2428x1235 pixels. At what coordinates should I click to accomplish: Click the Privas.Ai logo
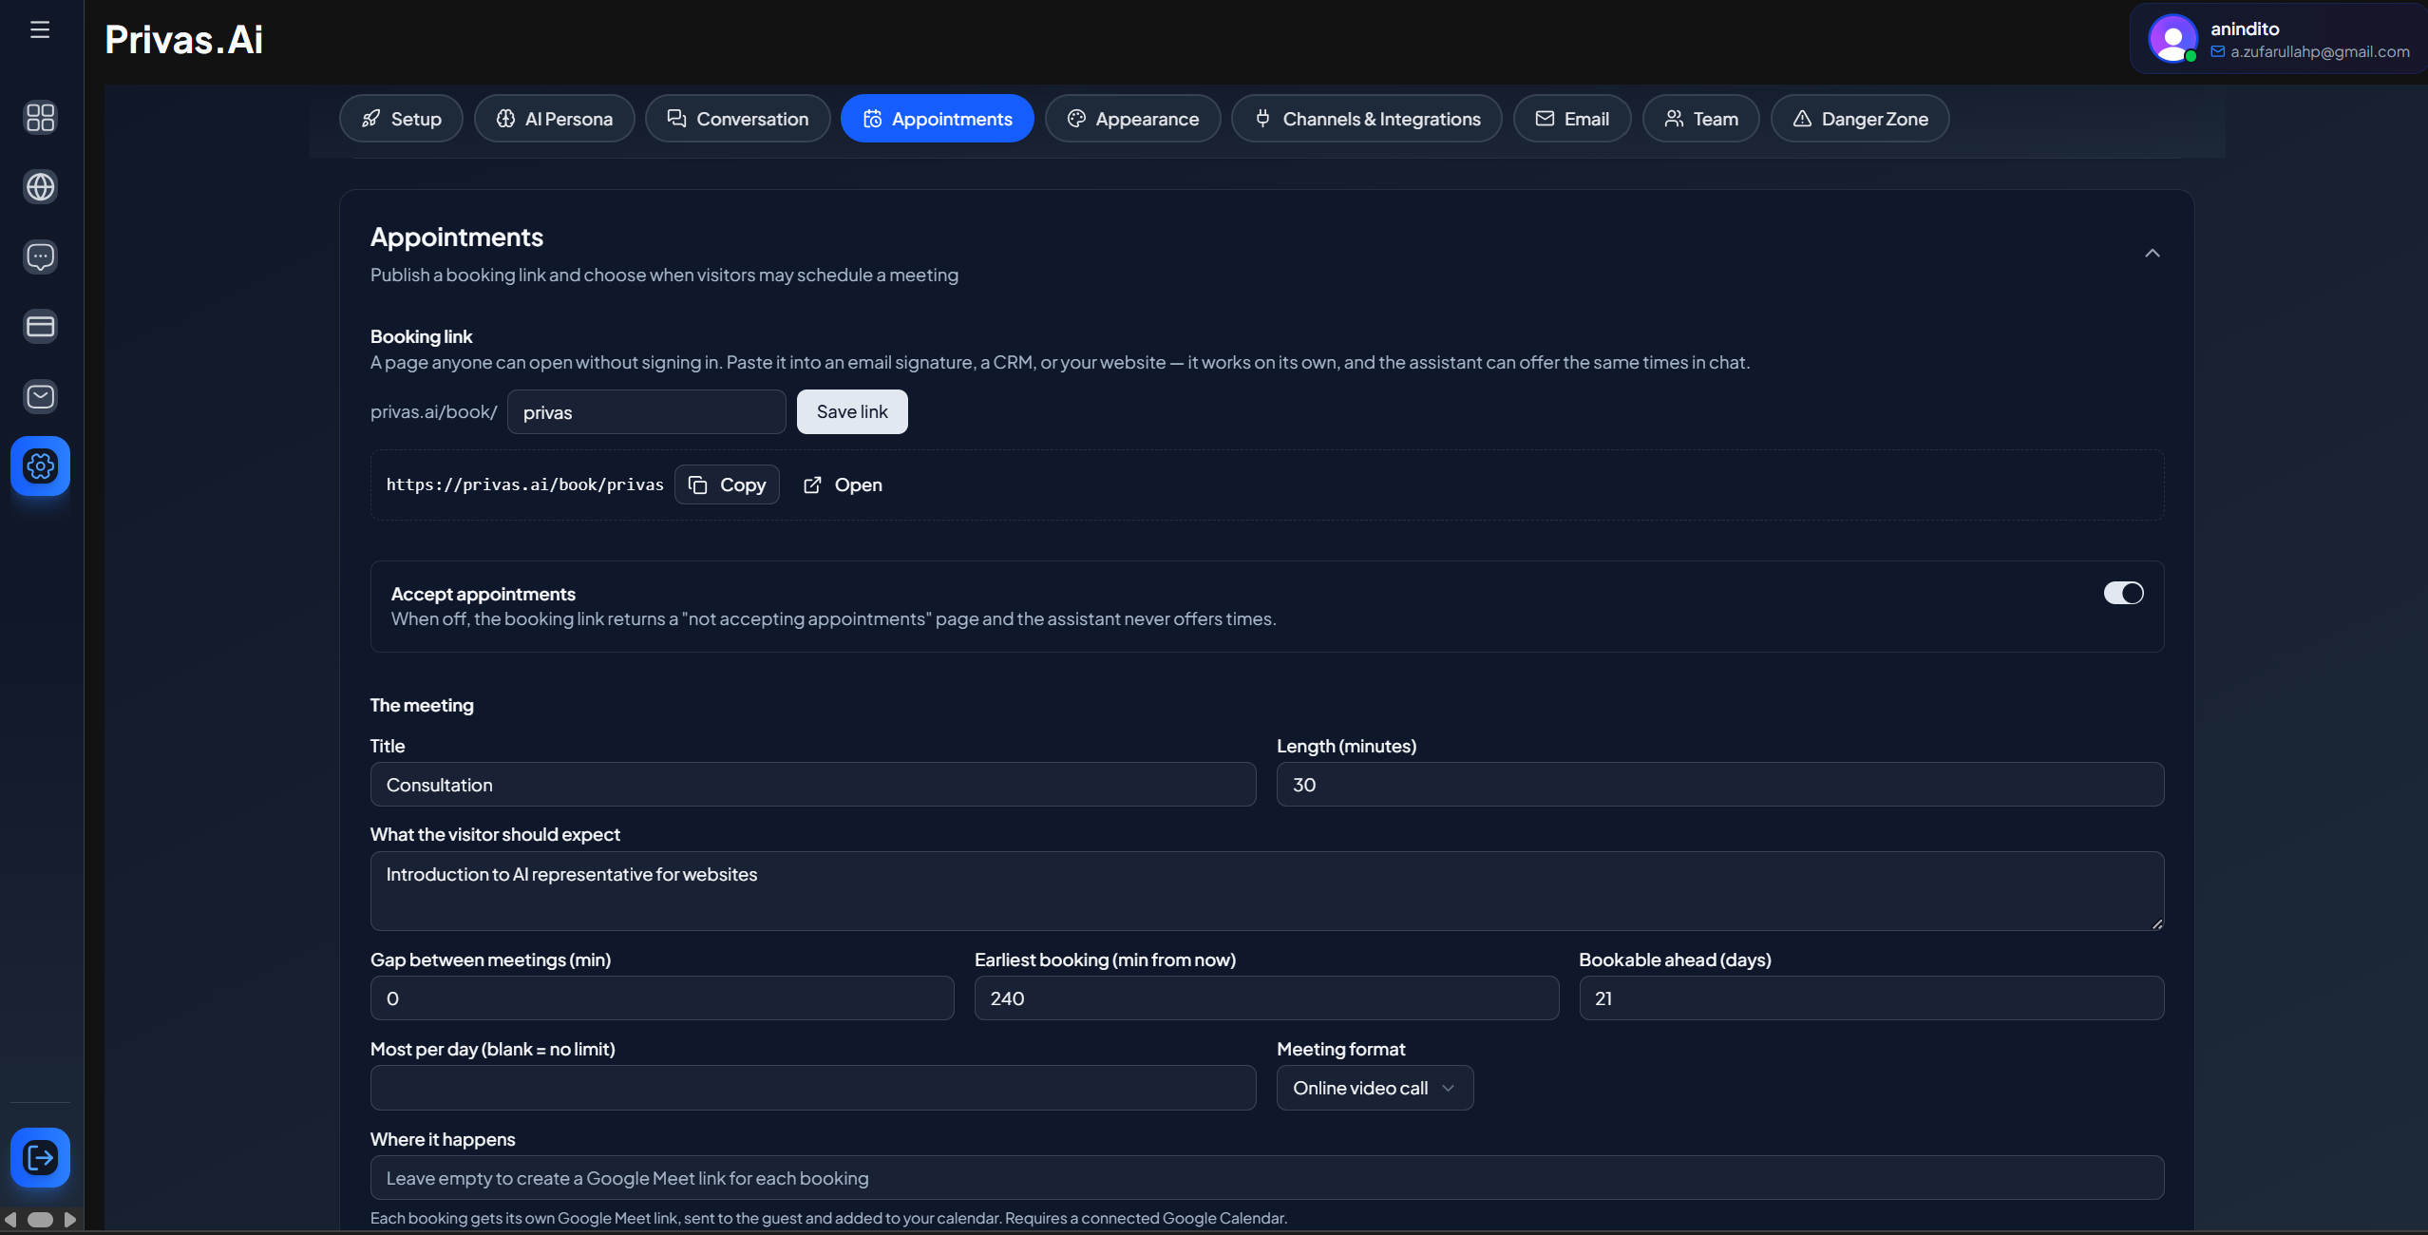click(x=183, y=39)
